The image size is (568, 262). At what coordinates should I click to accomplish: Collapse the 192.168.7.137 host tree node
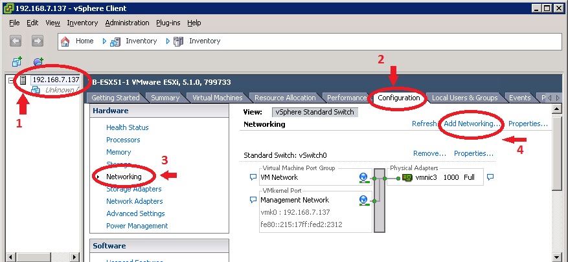pyautogui.click(x=10, y=80)
